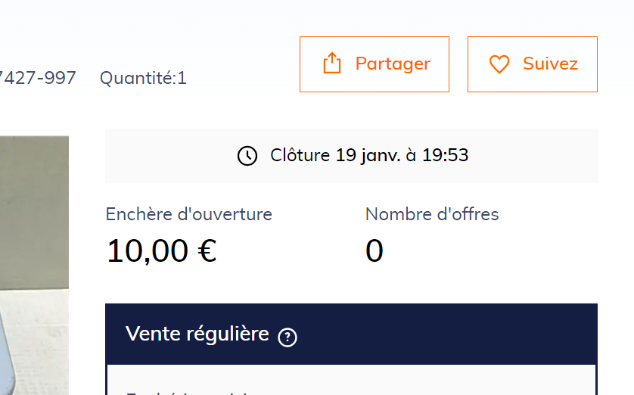
Task: Open the help question mark near Vente régulière
Action: 287,337
